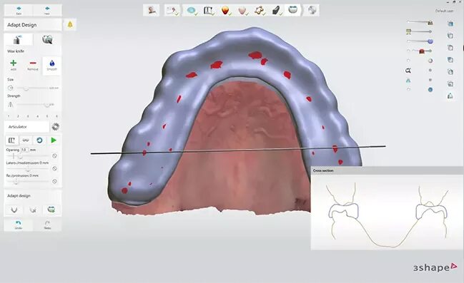Select wax knife preset 1

9,116
